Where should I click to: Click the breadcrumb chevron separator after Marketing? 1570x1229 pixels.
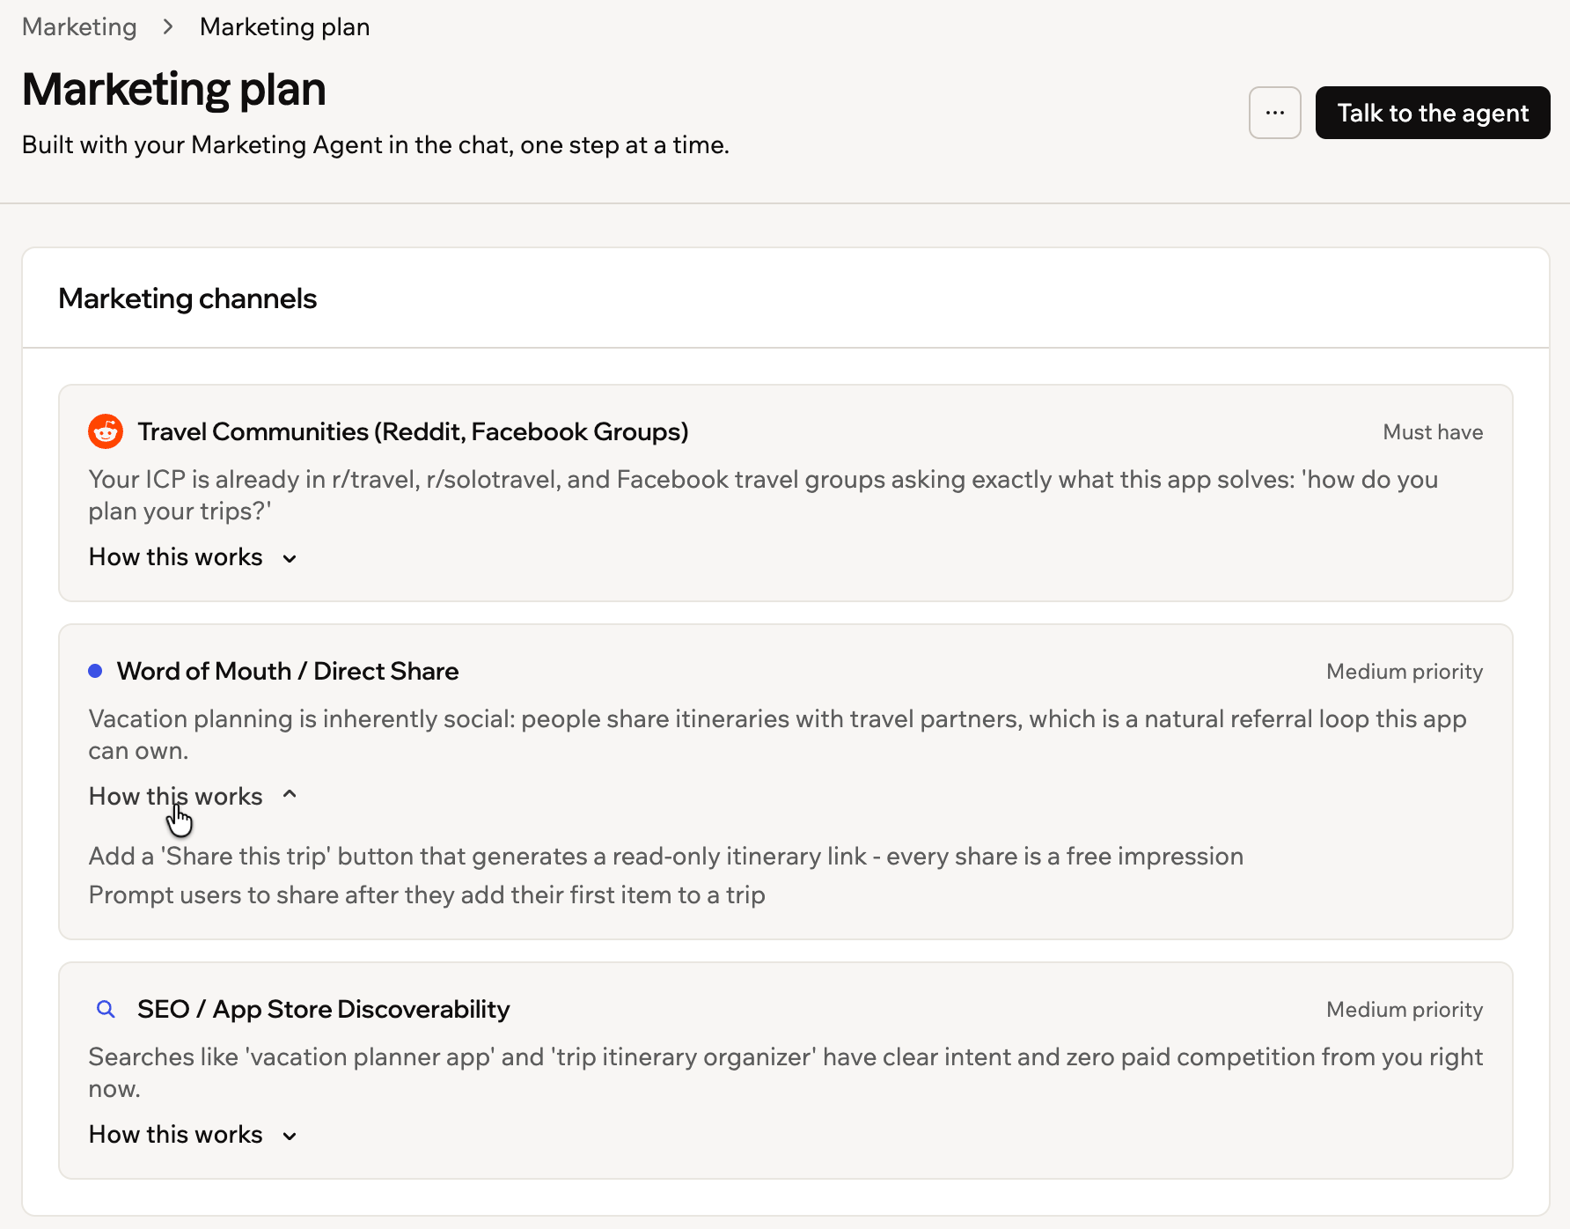point(168,27)
